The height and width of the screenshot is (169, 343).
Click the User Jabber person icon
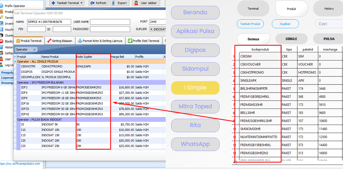(136, 3)
